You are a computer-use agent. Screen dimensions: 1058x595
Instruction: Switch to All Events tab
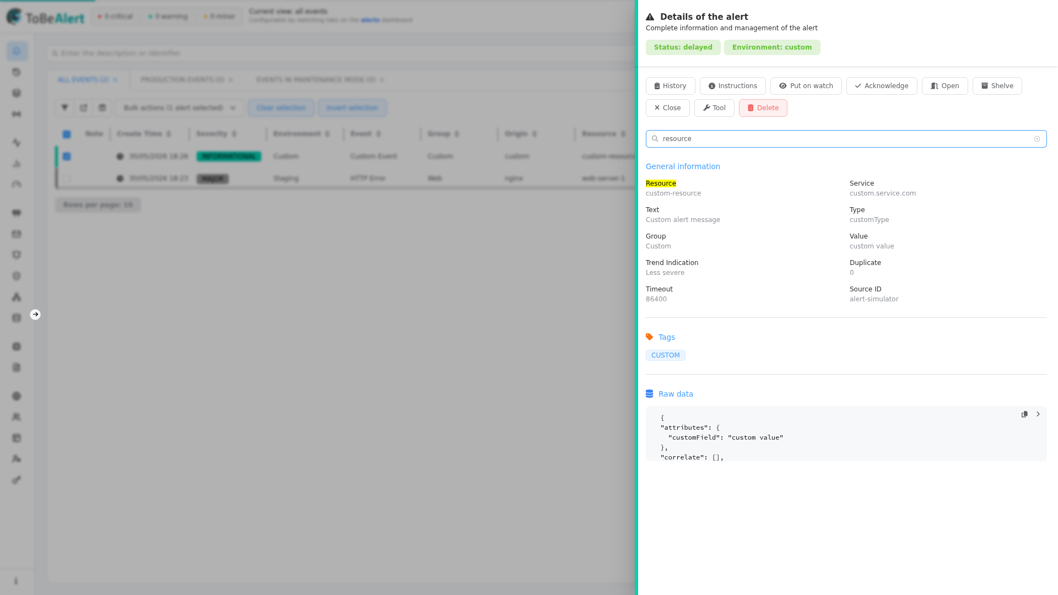pyautogui.click(x=83, y=80)
